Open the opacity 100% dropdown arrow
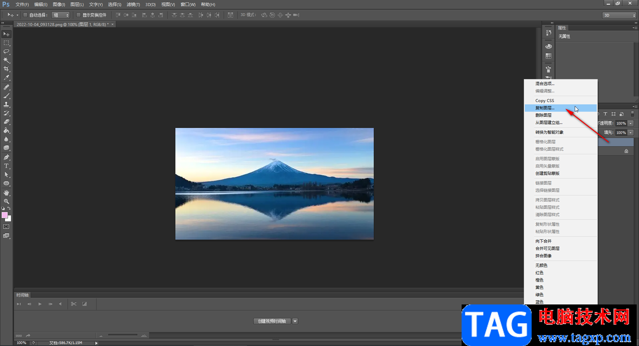Screen dimensions: 639x346 coord(631,123)
